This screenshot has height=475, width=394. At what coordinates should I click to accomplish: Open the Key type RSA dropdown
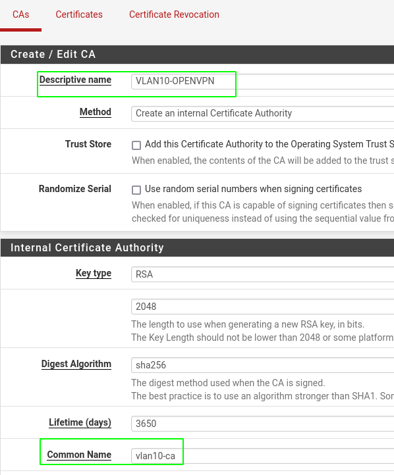tap(262, 274)
